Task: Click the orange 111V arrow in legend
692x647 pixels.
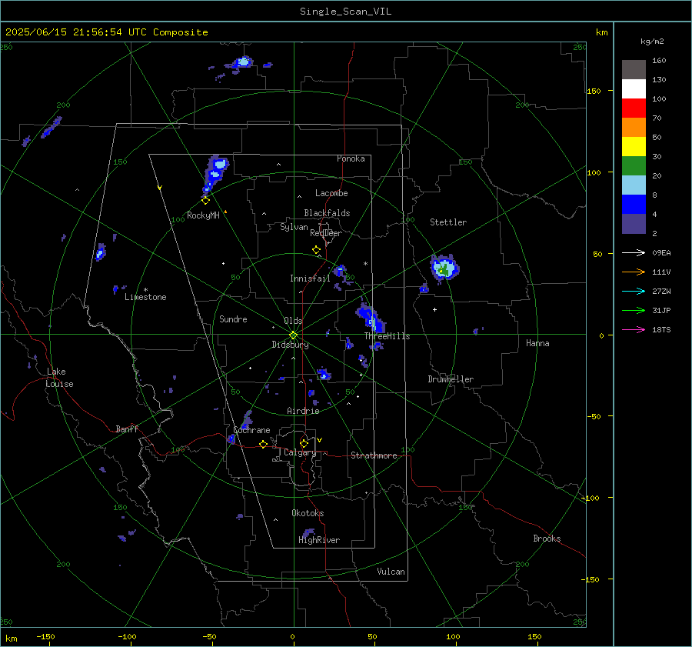Action: pyautogui.click(x=634, y=272)
